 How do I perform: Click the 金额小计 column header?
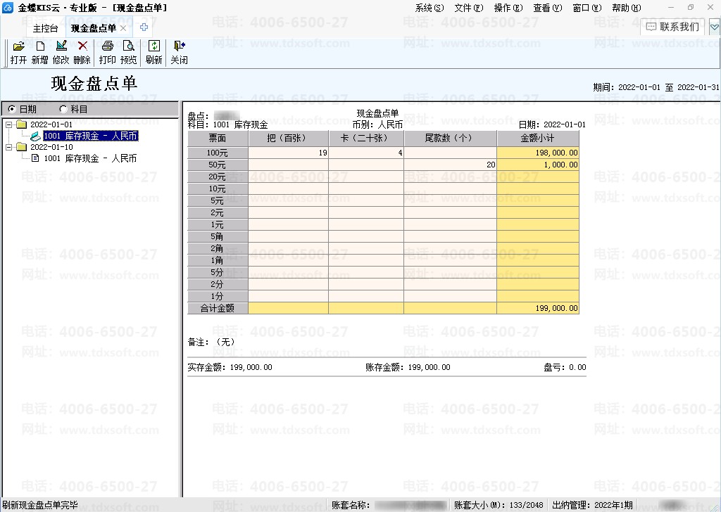pos(537,139)
